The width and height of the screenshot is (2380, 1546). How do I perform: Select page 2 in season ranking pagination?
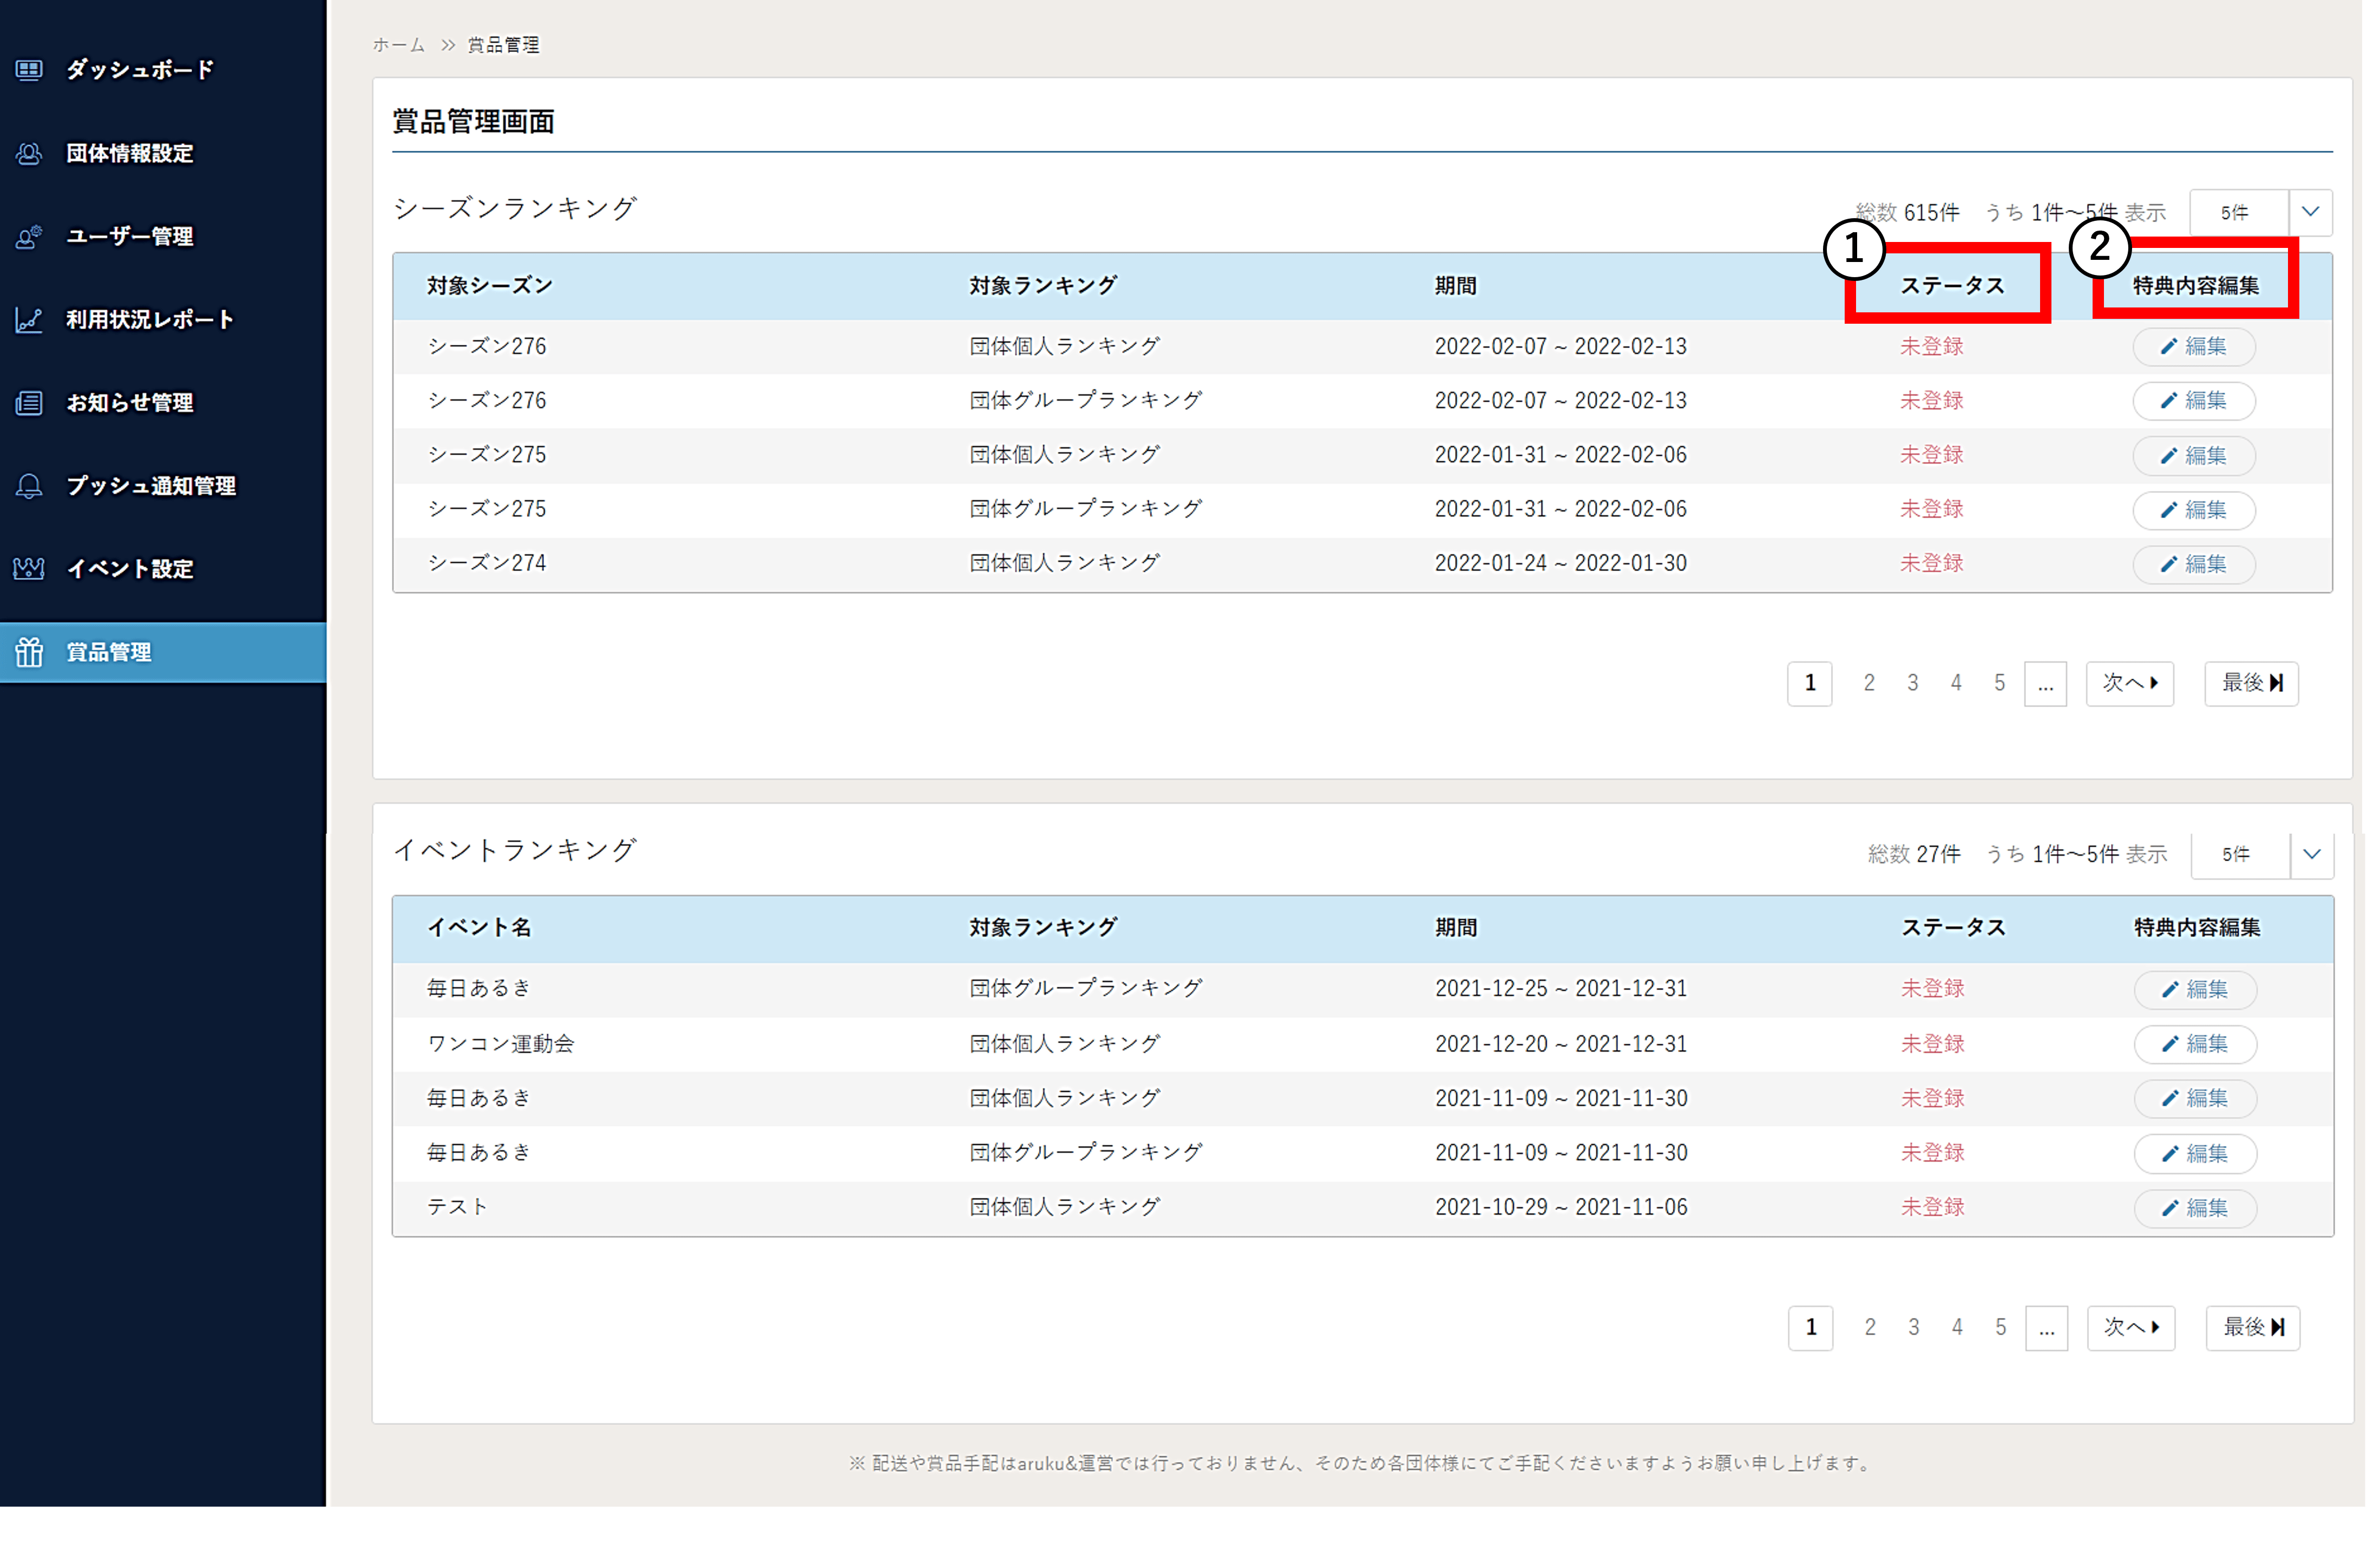click(1868, 683)
